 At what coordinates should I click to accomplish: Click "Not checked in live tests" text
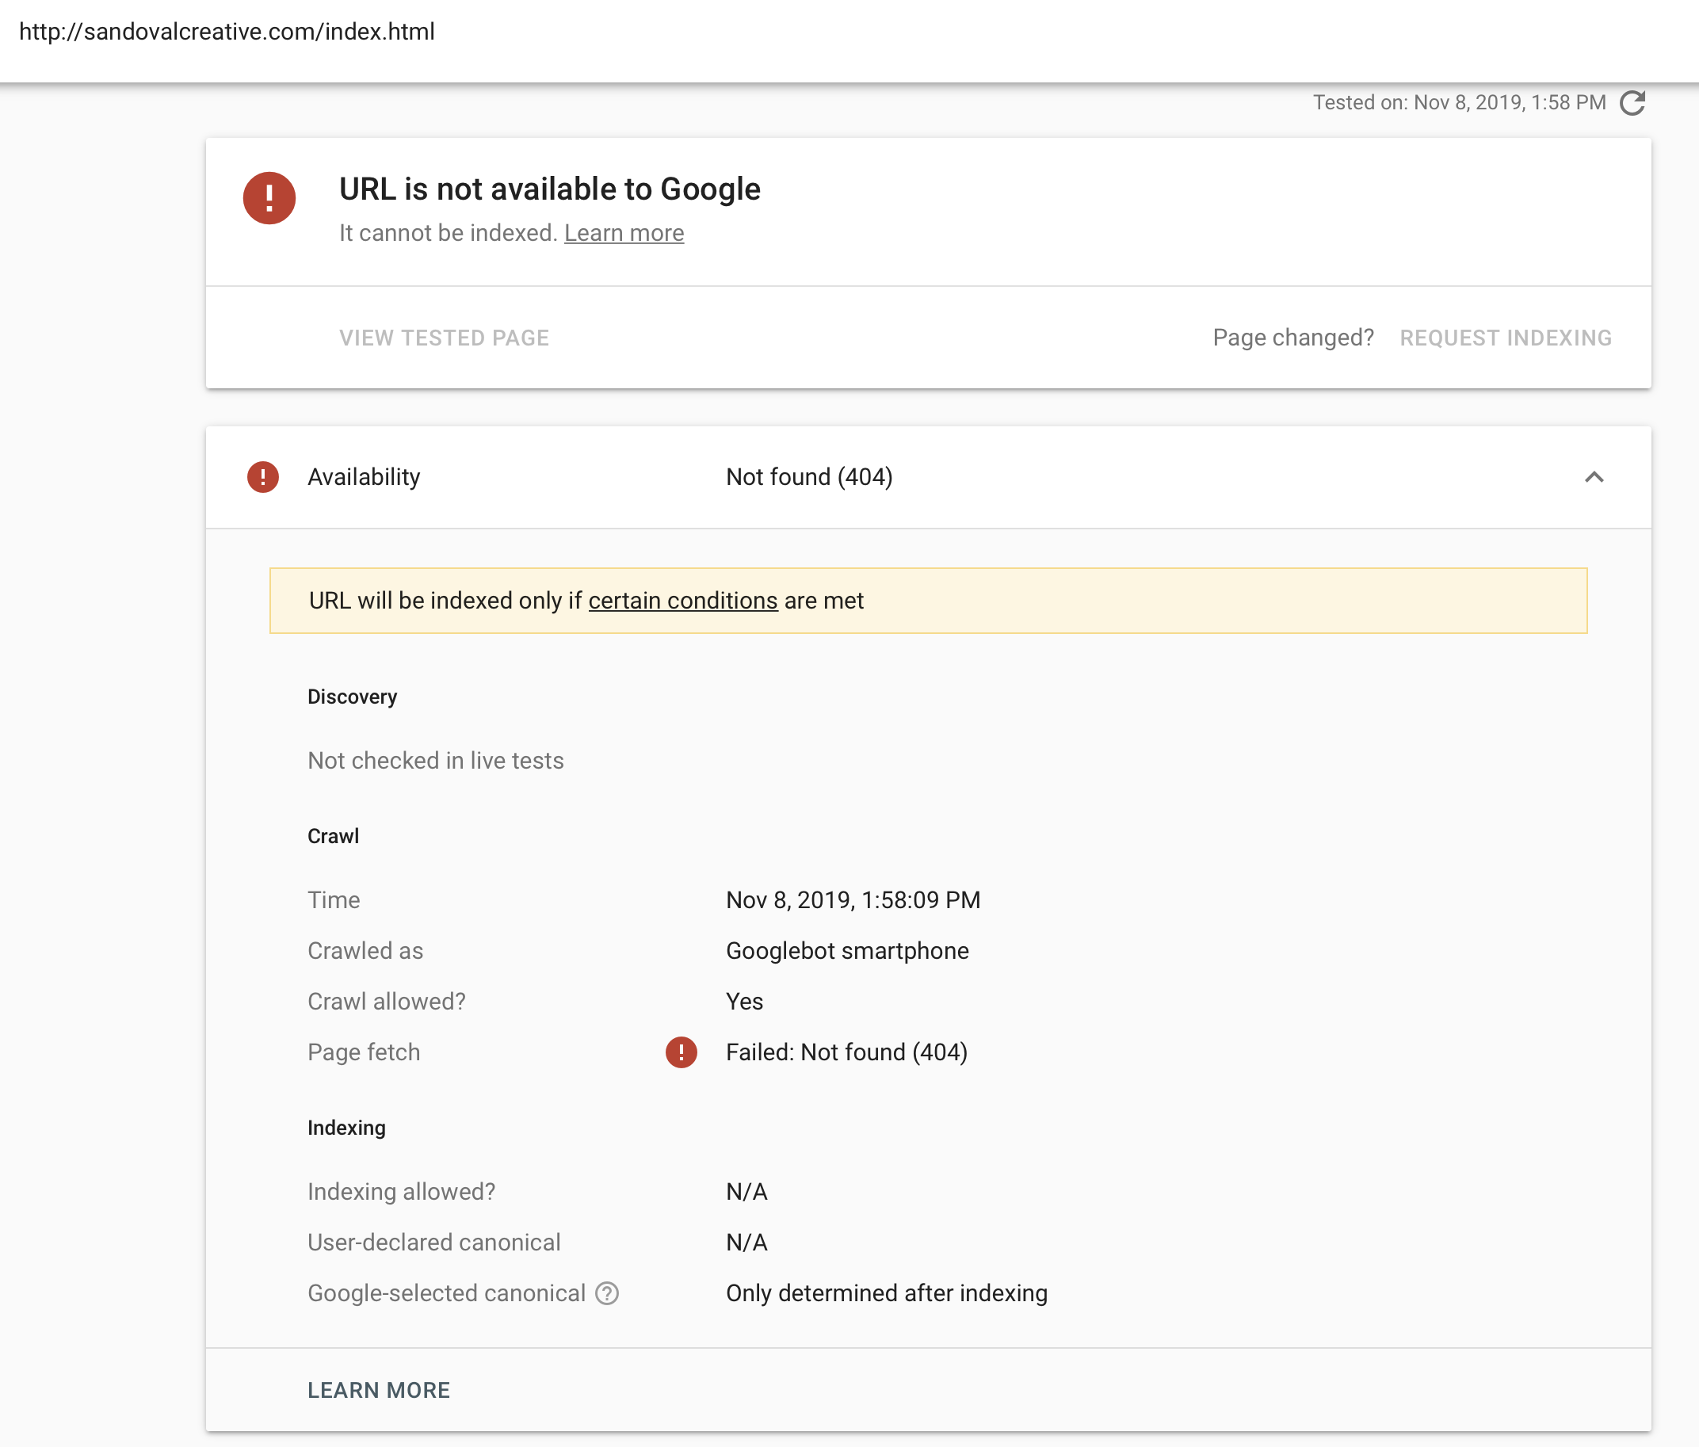435,761
